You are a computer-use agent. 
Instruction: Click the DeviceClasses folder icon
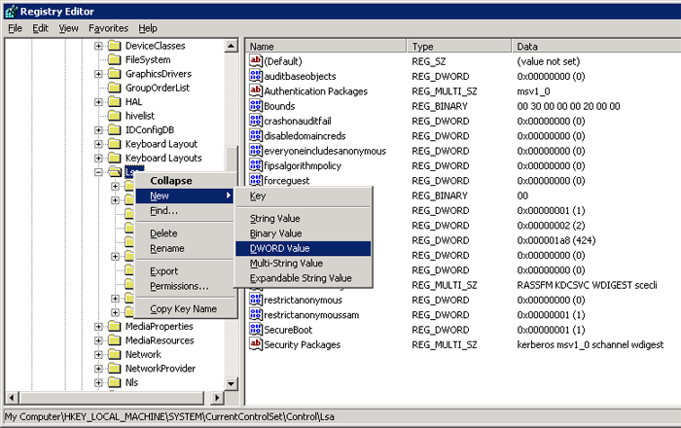pos(114,46)
